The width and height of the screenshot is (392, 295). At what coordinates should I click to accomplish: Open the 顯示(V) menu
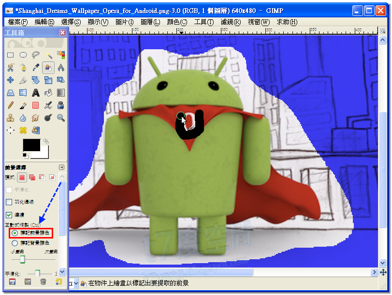(x=98, y=22)
